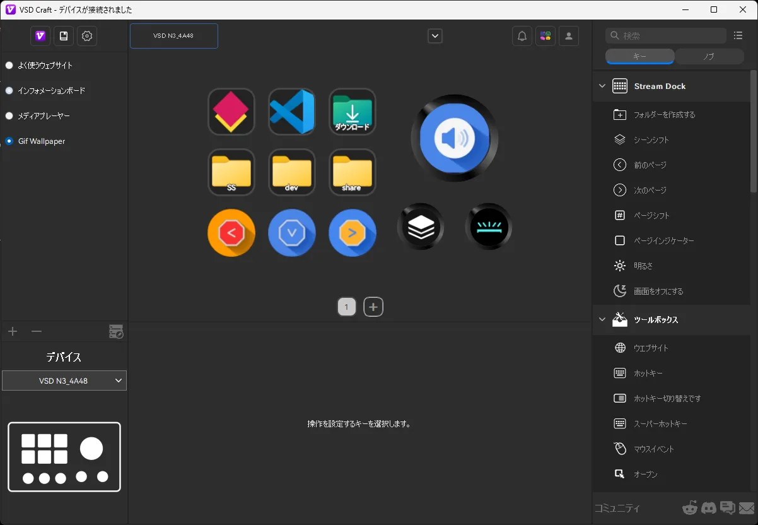Select the dev folder key

[x=292, y=172]
